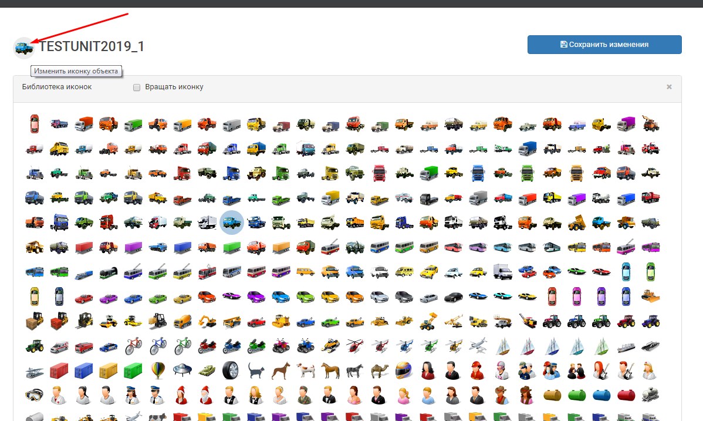Choose the white ambulance icon
The width and height of the screenshot is (703, 421).
[59, 345]
